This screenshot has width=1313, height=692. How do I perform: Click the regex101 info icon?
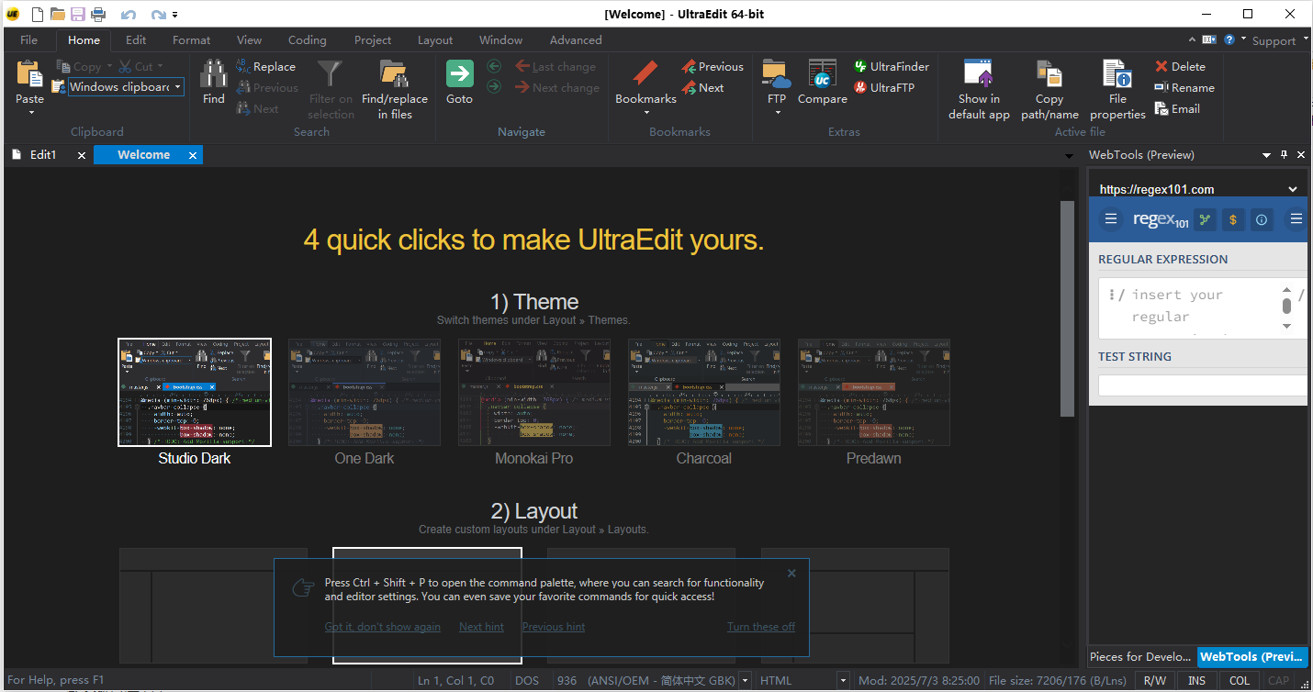pos(1261,219)
